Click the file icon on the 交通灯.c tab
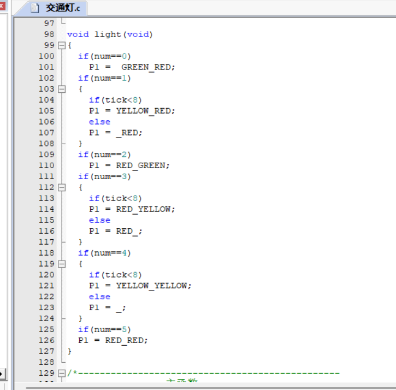Screen dimensions: 396x390 click(x=35, y=8)
